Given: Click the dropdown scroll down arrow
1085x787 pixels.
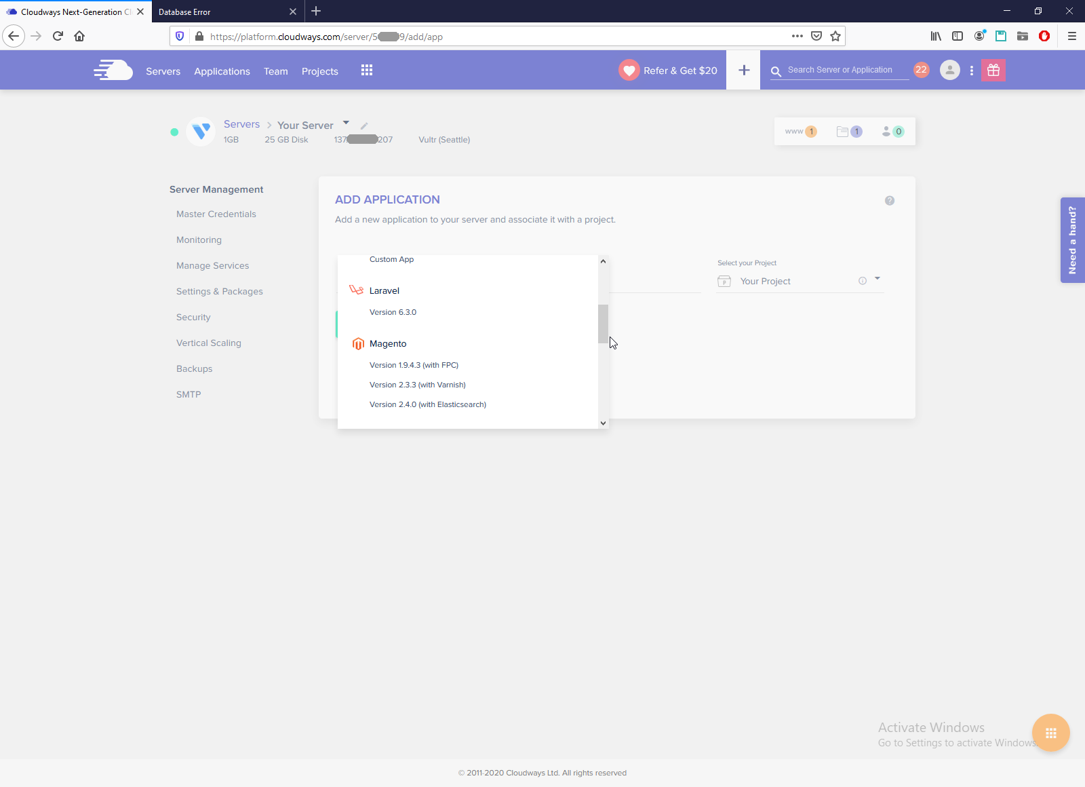Looking at the screenshot, I should pyautogui.click(x=603, y=423).
